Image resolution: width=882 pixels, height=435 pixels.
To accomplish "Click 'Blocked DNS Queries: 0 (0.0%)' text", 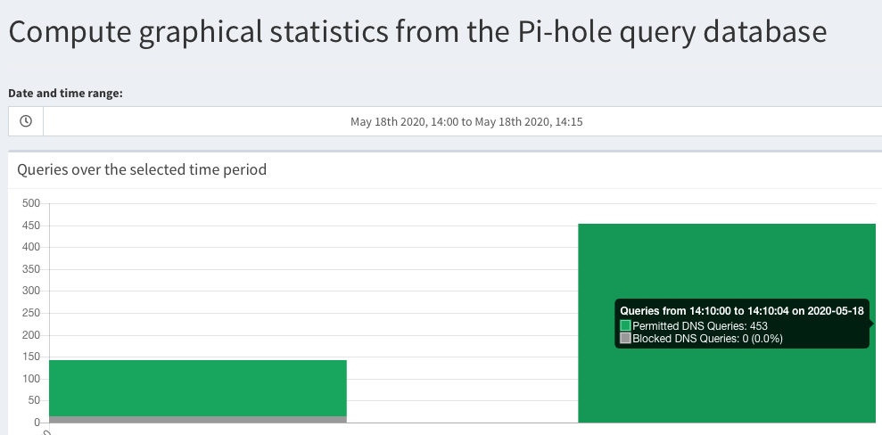I will (x=707, y=339).
